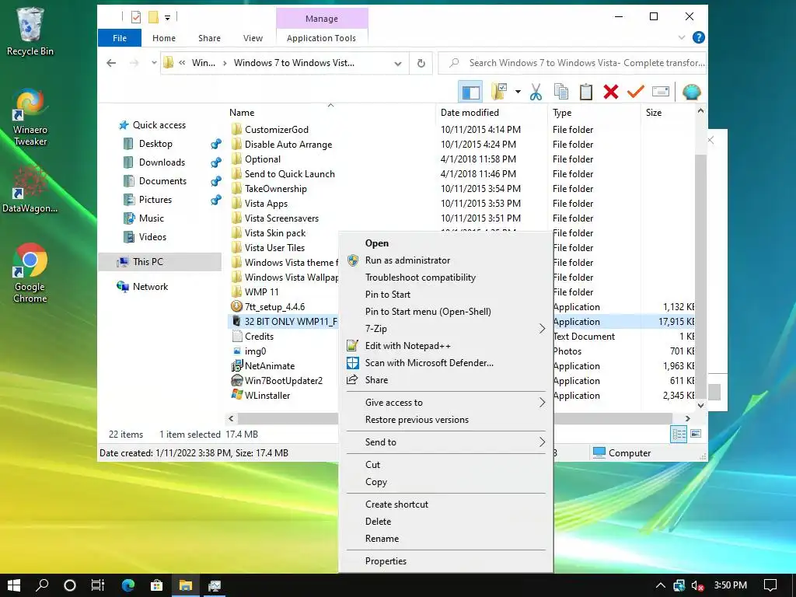Open the Recycle Bin desktop icon
Image resolution: width=796 pixels, height=597 pixels.
click(x=30, y=31)
